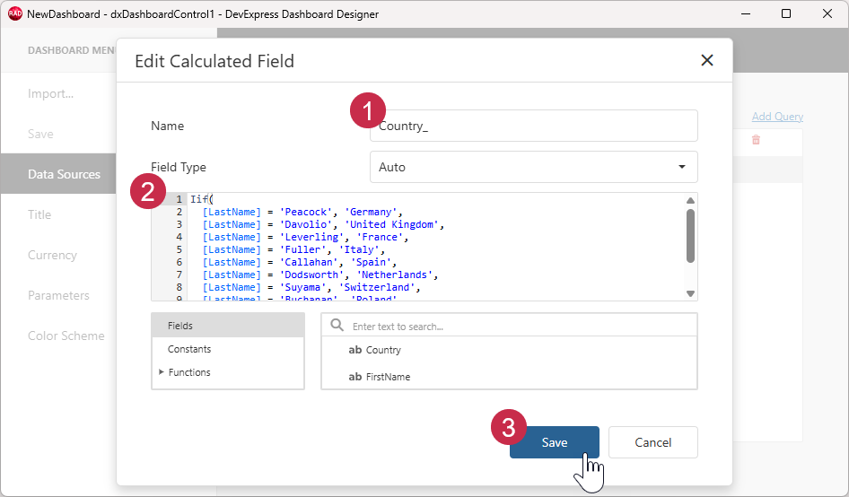Click the RAD application icon in title bar

15,14
